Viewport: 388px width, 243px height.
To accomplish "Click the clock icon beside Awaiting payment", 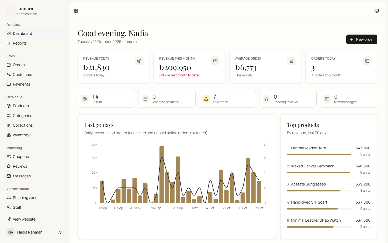I will 145,99.
